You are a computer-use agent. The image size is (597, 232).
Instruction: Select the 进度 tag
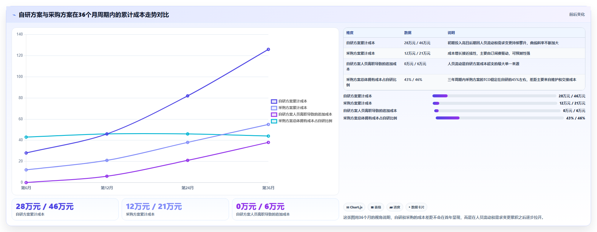coord(395,207)
